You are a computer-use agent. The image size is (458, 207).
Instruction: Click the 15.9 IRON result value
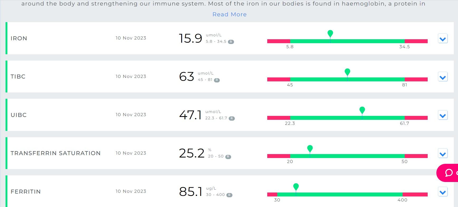(x=190, y=38)
